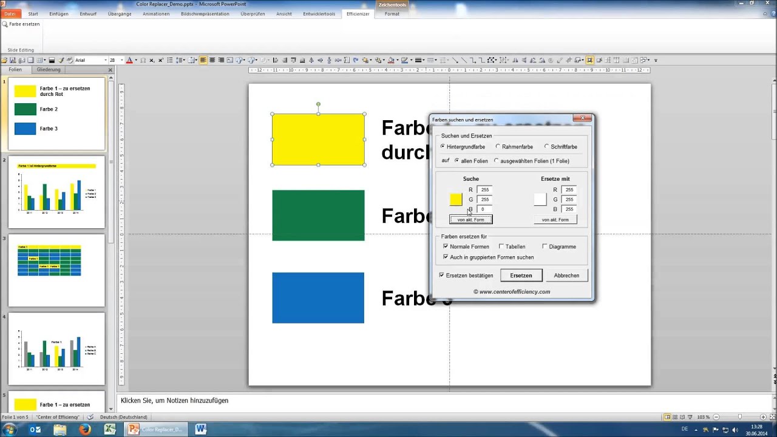Enable the Tabellen checkbox
This screenshot has width=777, height=437.
click(501, 246)
